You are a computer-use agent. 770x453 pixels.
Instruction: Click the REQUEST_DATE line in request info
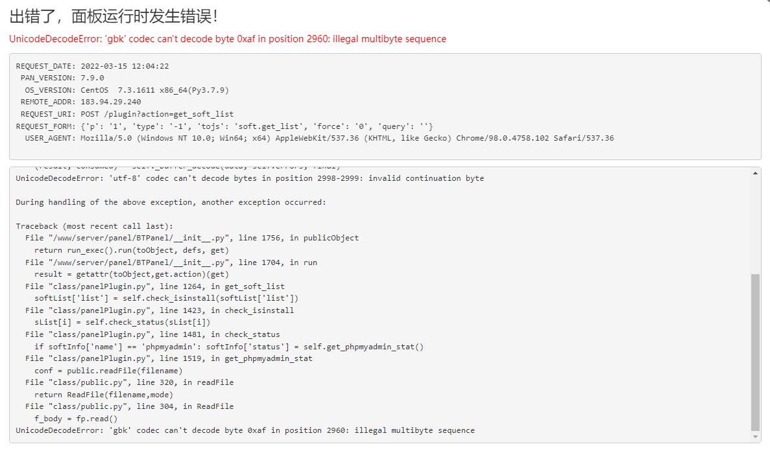pos(92,66)
